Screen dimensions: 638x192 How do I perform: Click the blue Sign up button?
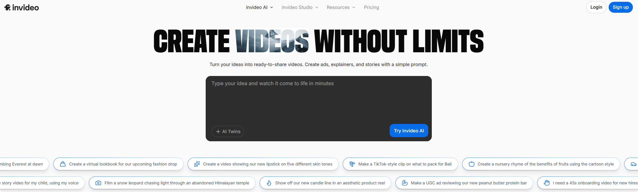620,7
